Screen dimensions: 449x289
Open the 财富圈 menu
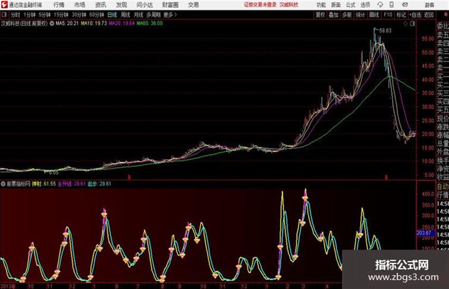(170, 5)
